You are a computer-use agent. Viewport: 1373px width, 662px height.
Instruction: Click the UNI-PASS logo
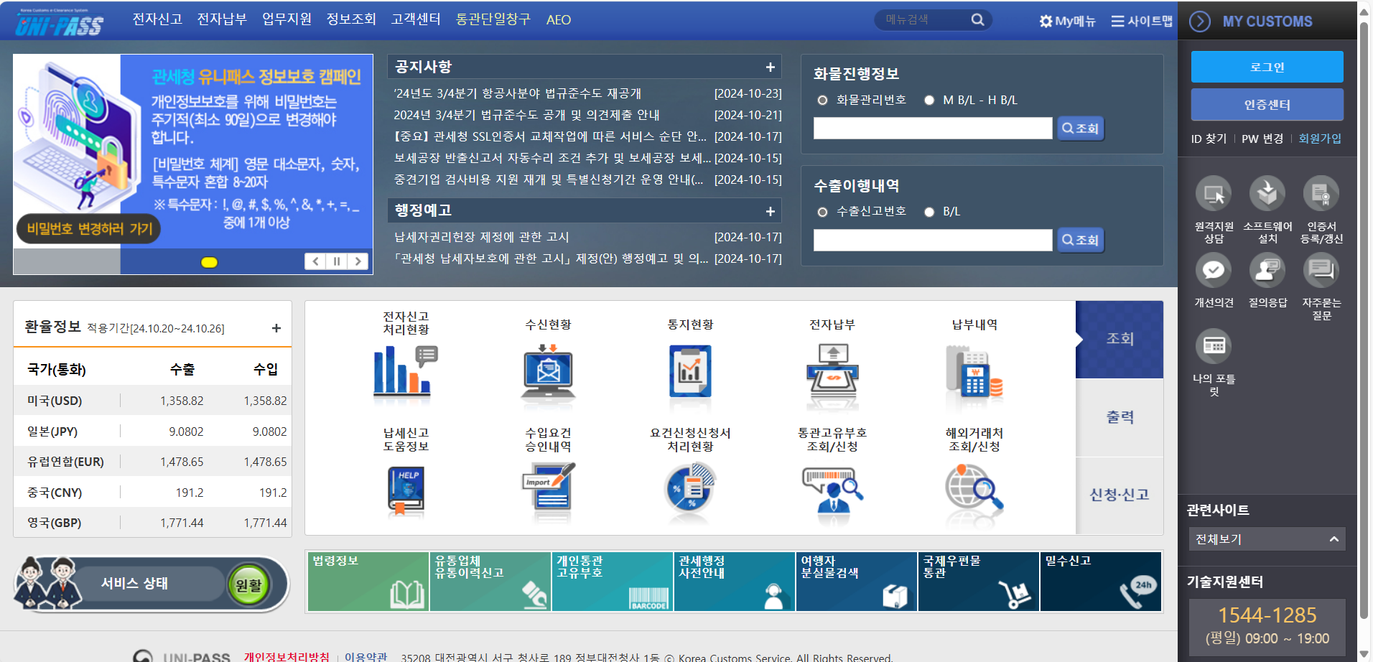59,23
